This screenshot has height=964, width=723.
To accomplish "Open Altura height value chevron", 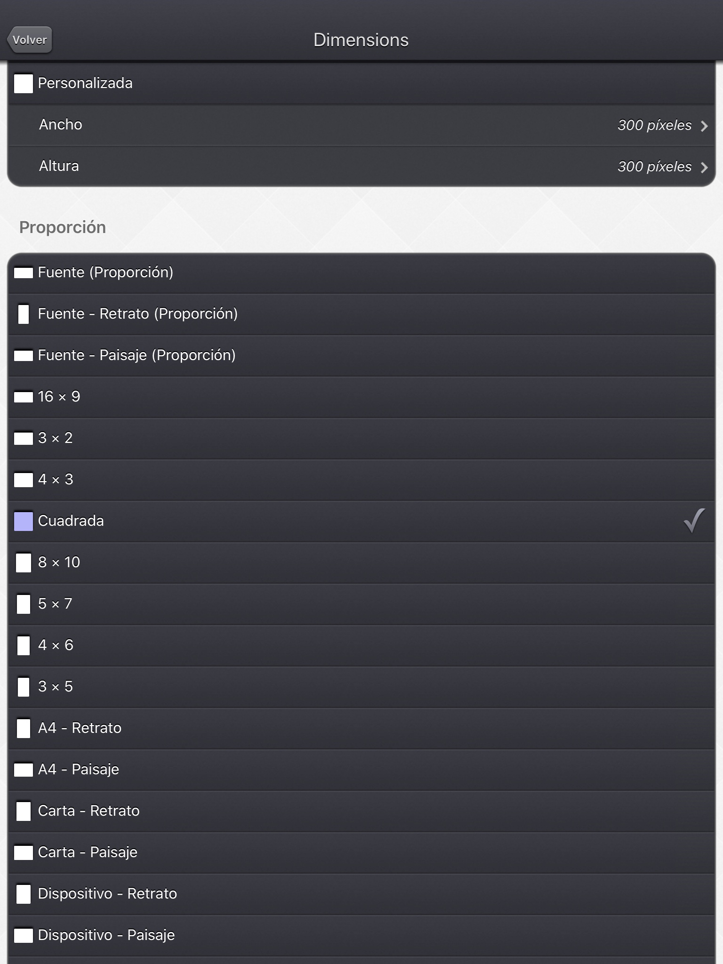I will click(704, 167).
